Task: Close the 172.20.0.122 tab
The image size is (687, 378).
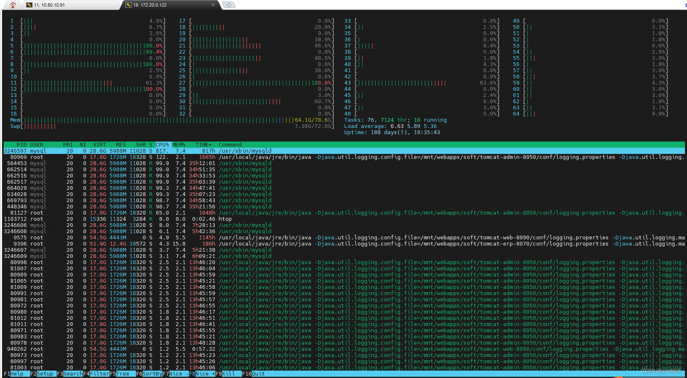Action: (x=213, y=5)
